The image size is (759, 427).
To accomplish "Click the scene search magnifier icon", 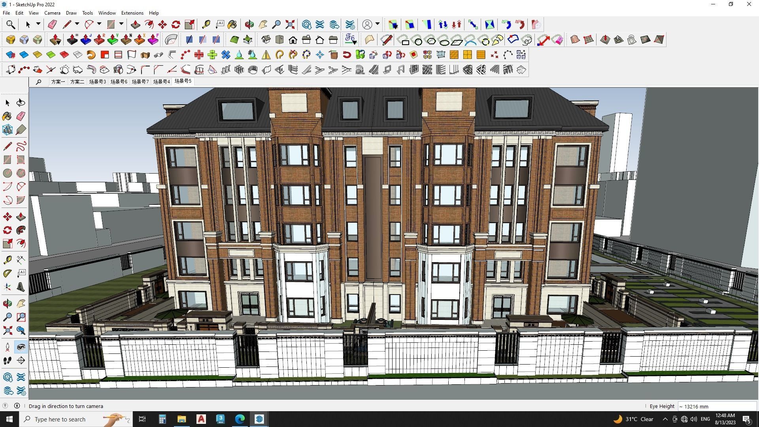I will (x=38, y=82).
